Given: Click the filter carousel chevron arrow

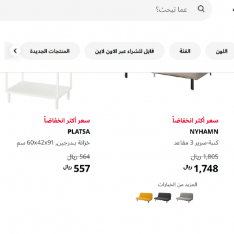Looking at the screenshot, I should click(x=15, y=51).
